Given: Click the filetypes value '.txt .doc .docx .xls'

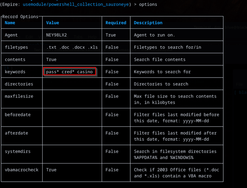Looking at the screenshot, I should (x=72, y=47).
